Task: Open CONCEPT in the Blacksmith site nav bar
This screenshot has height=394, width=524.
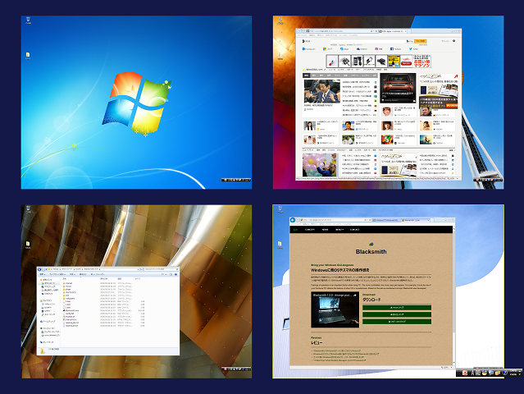Action: pyautogui.click(x=310, y=230)
